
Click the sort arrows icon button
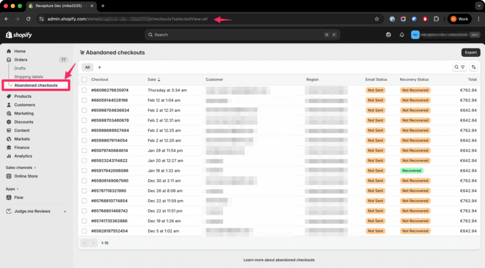pyautogui.click(x=474, y=67)
